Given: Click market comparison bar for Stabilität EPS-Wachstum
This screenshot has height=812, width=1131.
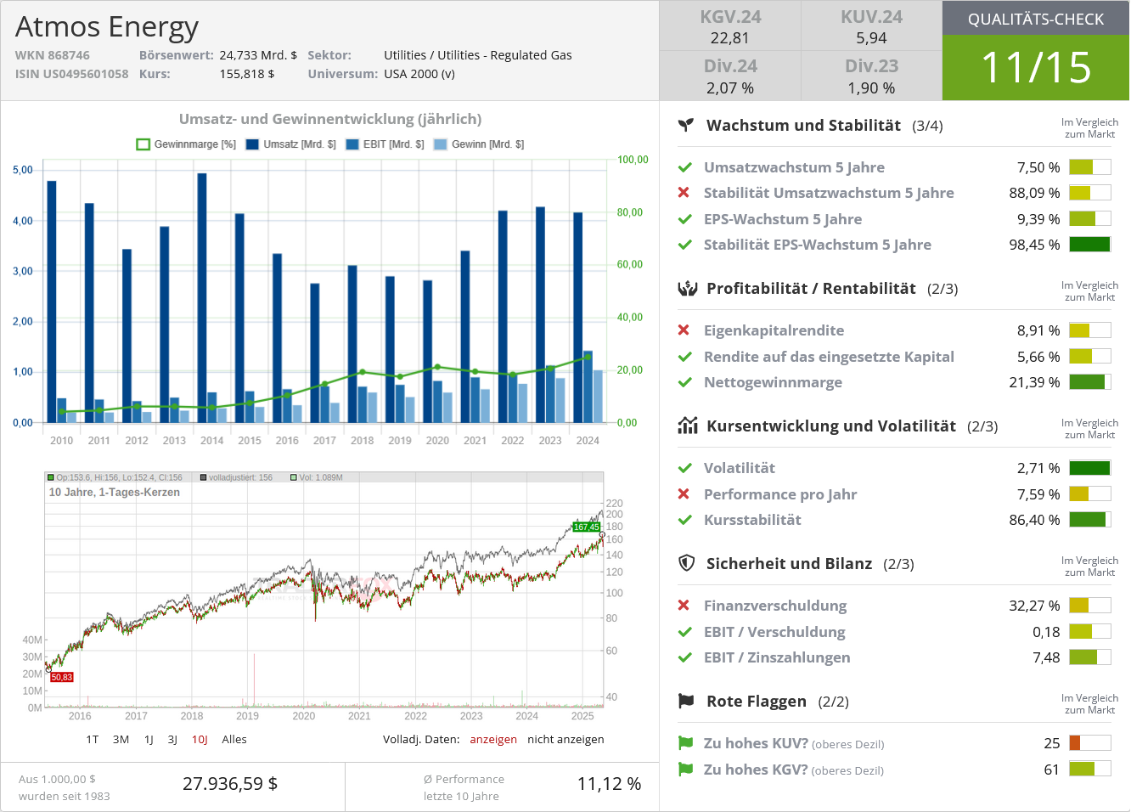Looking at the screenshot, I should 1089,245.
